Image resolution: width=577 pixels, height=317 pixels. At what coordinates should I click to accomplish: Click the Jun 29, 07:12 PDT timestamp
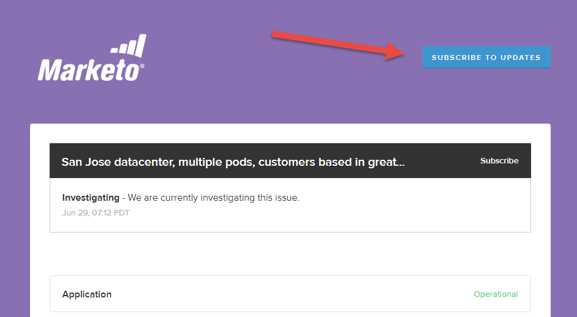click(x=96, y=213)
